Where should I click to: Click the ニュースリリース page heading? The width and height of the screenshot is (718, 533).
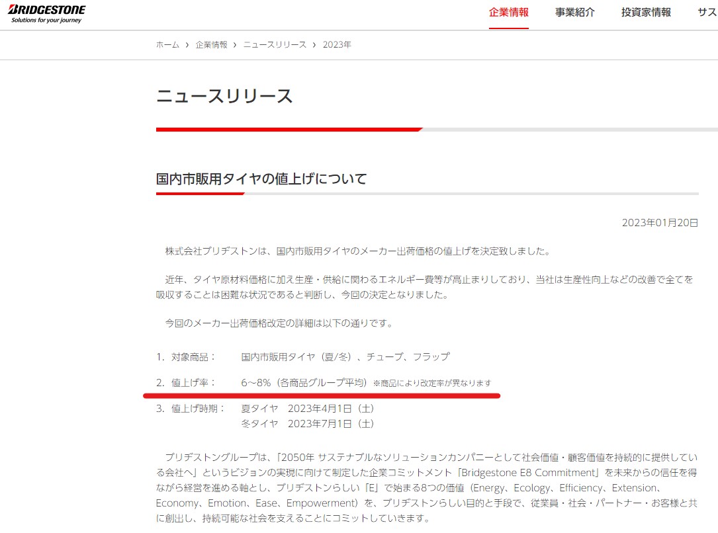tap(224, 96)
